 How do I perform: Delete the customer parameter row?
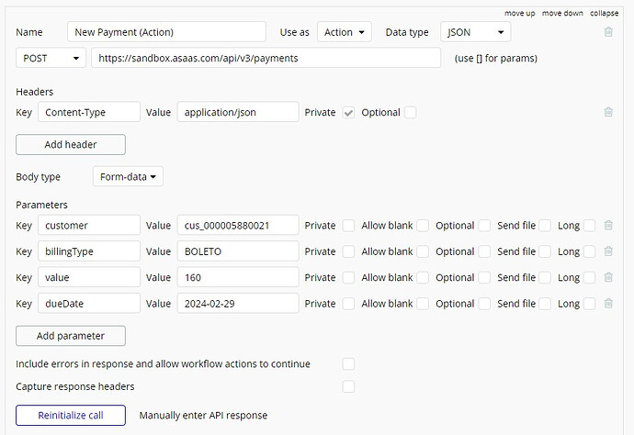click(608, 225)
